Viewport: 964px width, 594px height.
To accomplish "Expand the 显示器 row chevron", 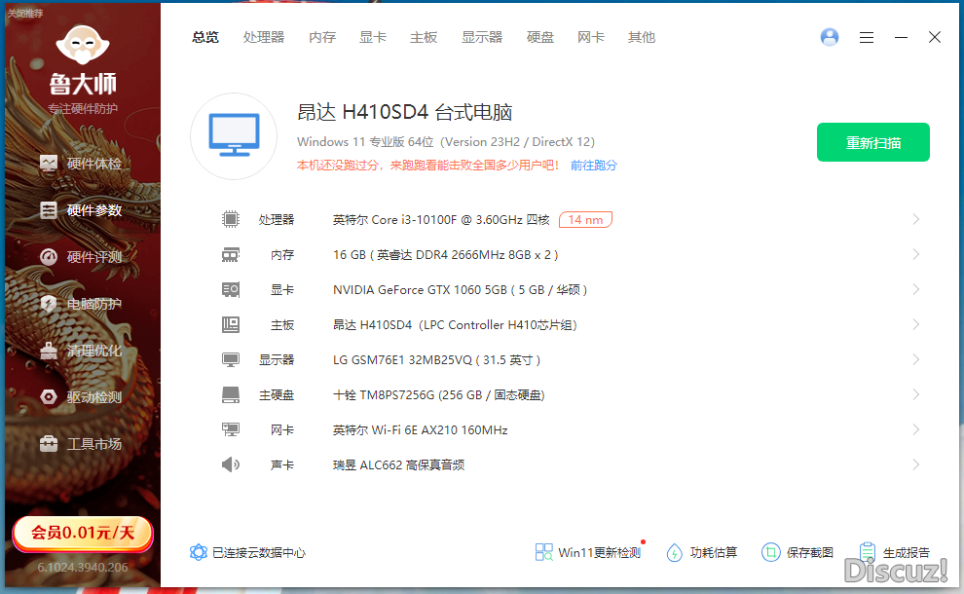I will 916,359.
